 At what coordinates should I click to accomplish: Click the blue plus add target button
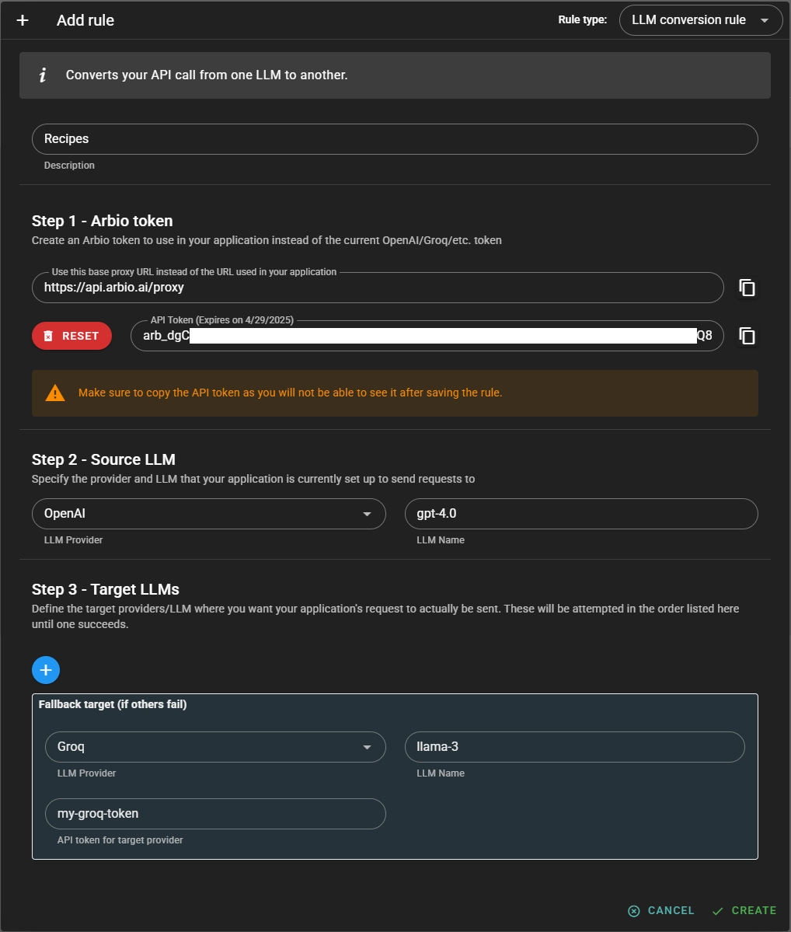(x=46, y=669)
